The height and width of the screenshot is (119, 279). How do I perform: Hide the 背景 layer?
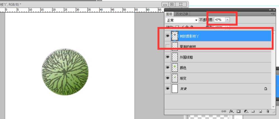pos(167,88)
